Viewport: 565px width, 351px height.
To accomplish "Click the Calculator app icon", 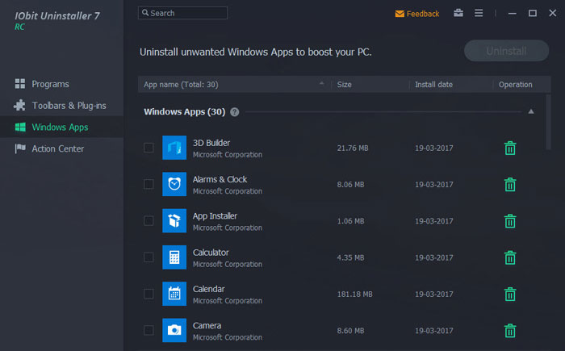I will pyautogui.click(x=174, y=257).
